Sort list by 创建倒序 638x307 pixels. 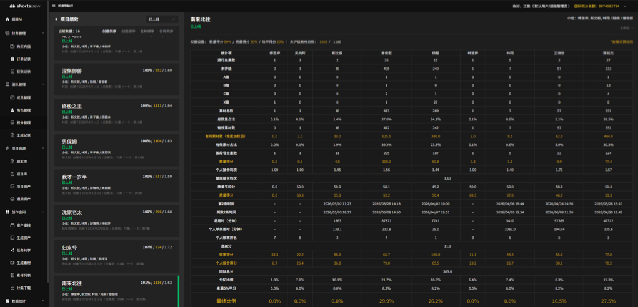[109, 31]
